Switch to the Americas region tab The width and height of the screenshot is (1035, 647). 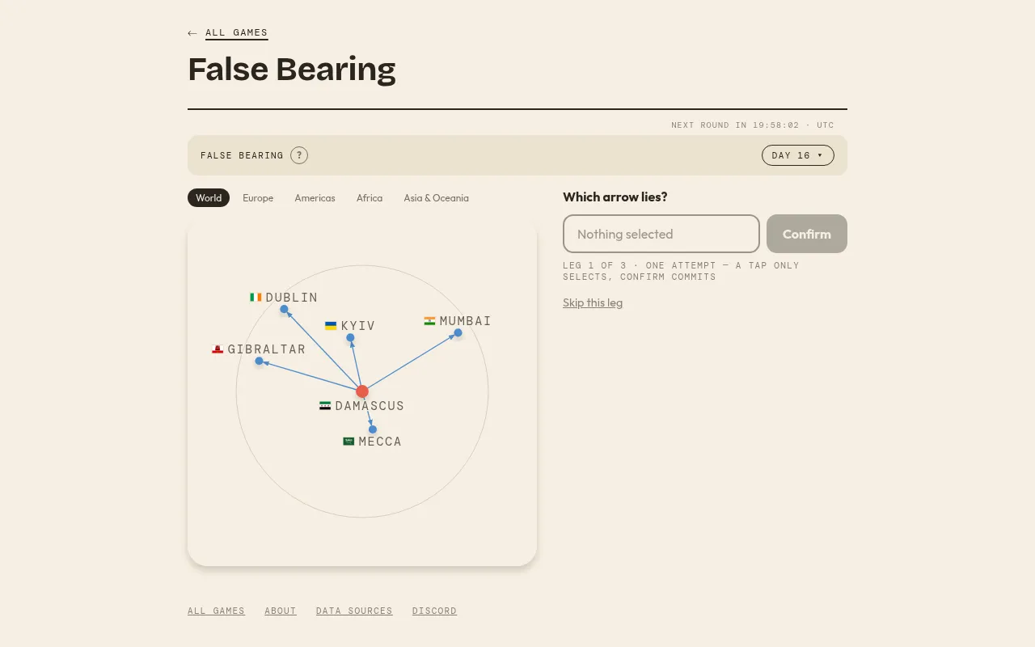(315, 198)
